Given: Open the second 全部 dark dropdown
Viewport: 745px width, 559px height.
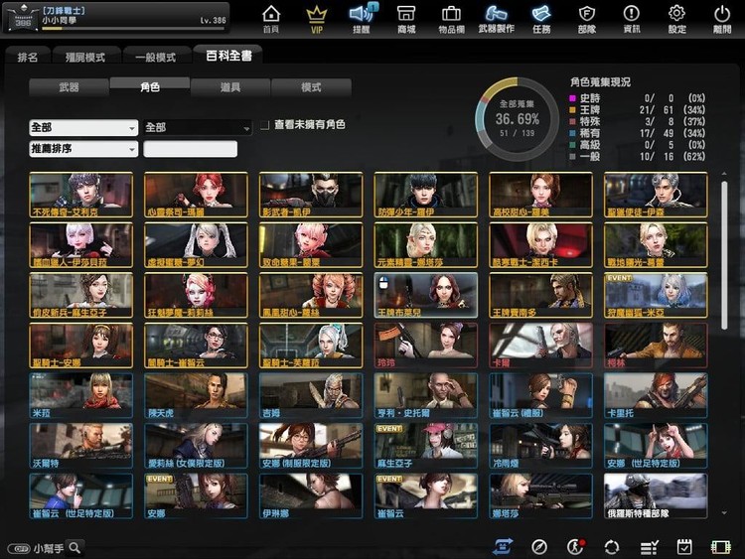Looking at the screenshot, I should 198,128.
